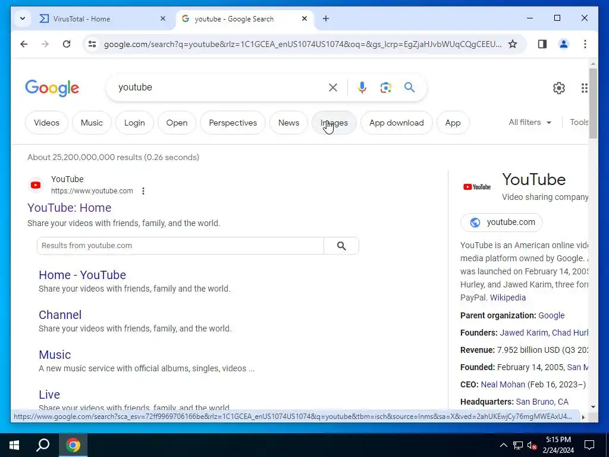Click the Results from youtube.com field
The height and width of the screenshot is (457, 609).
point(180,246)
